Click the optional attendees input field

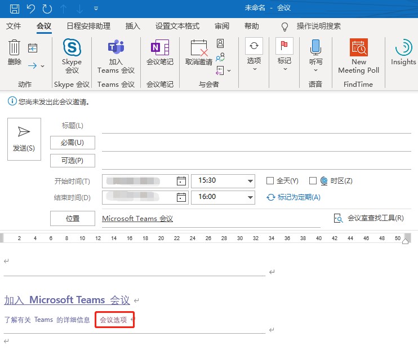point(256,162)
